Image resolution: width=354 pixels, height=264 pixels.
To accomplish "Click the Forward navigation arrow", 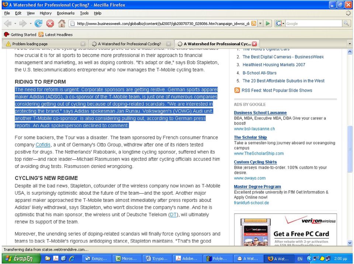I will click(x=23, y=23).
